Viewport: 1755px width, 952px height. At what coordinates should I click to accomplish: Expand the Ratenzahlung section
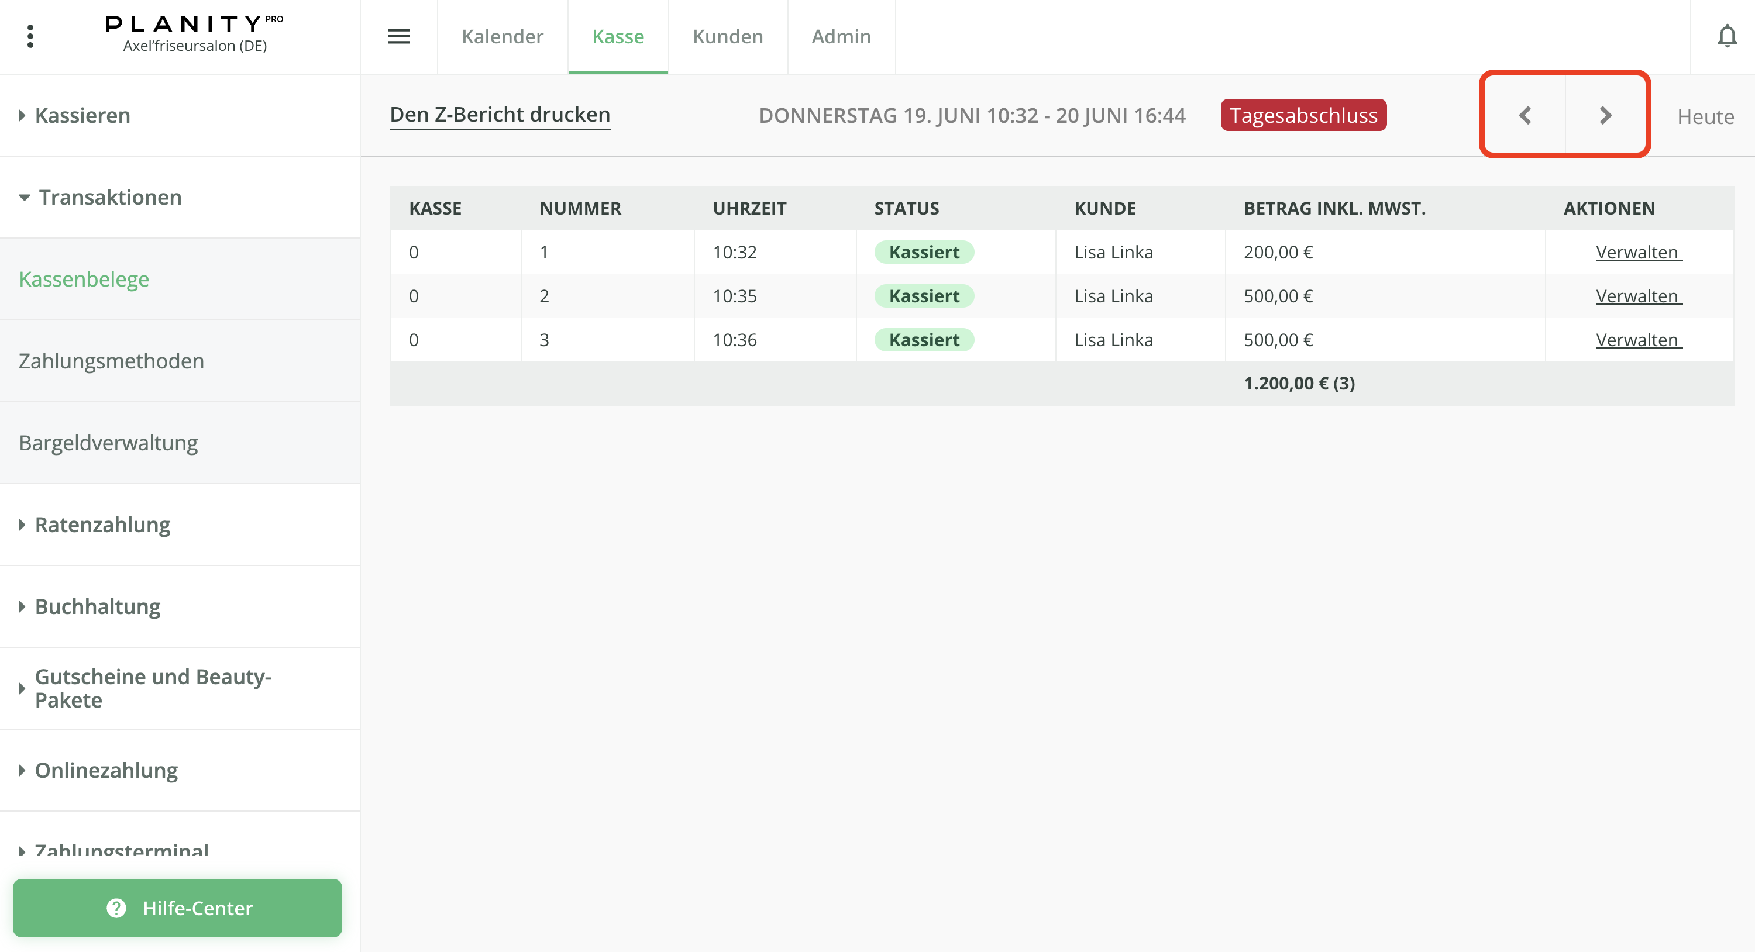[102, 525]
